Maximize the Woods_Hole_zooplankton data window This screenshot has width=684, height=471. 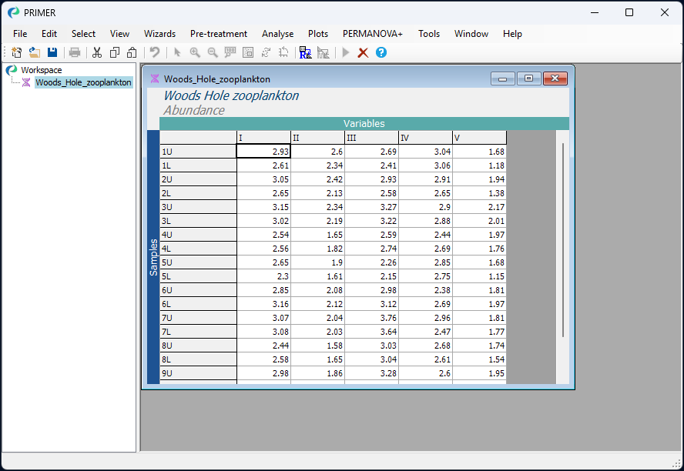click(528, 78)
